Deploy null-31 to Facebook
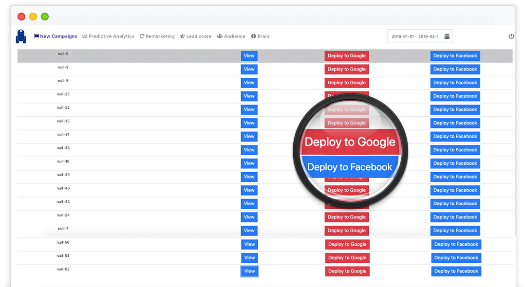Viewport: 526px width, 287px height. tap(455, 136)
